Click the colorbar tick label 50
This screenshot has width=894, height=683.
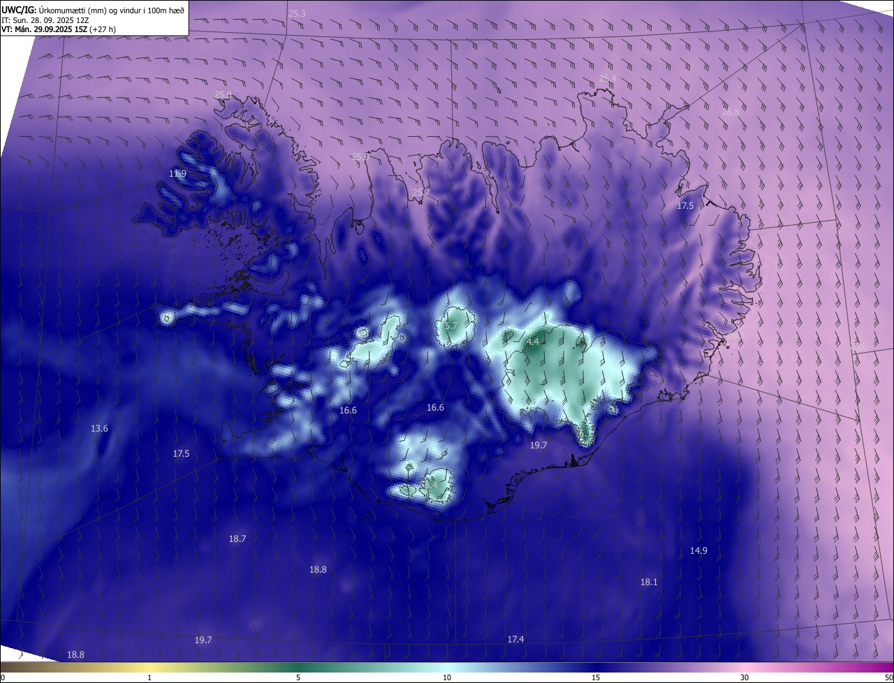click(888, 677)
